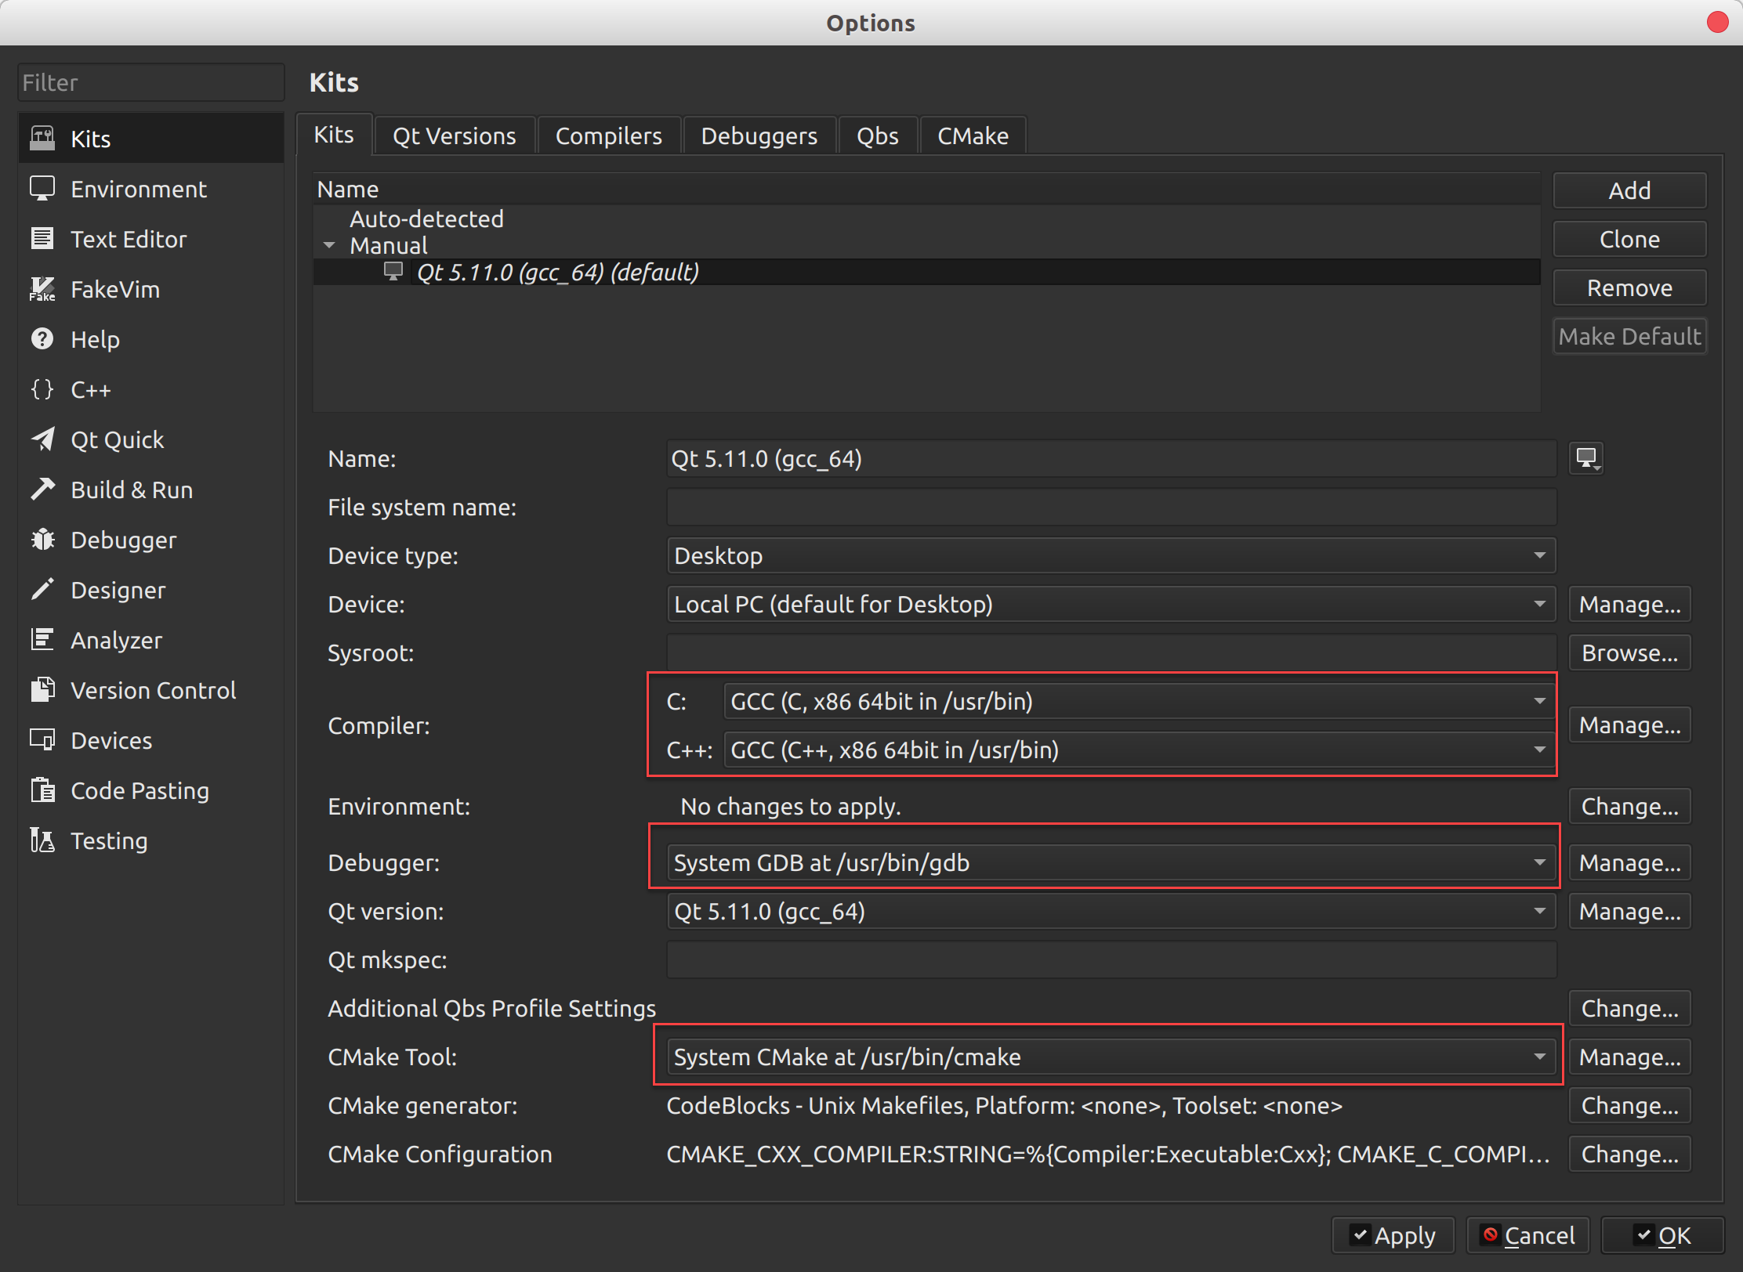
Task: Click Manage next to Compiler
Action: pos(1630,725)
